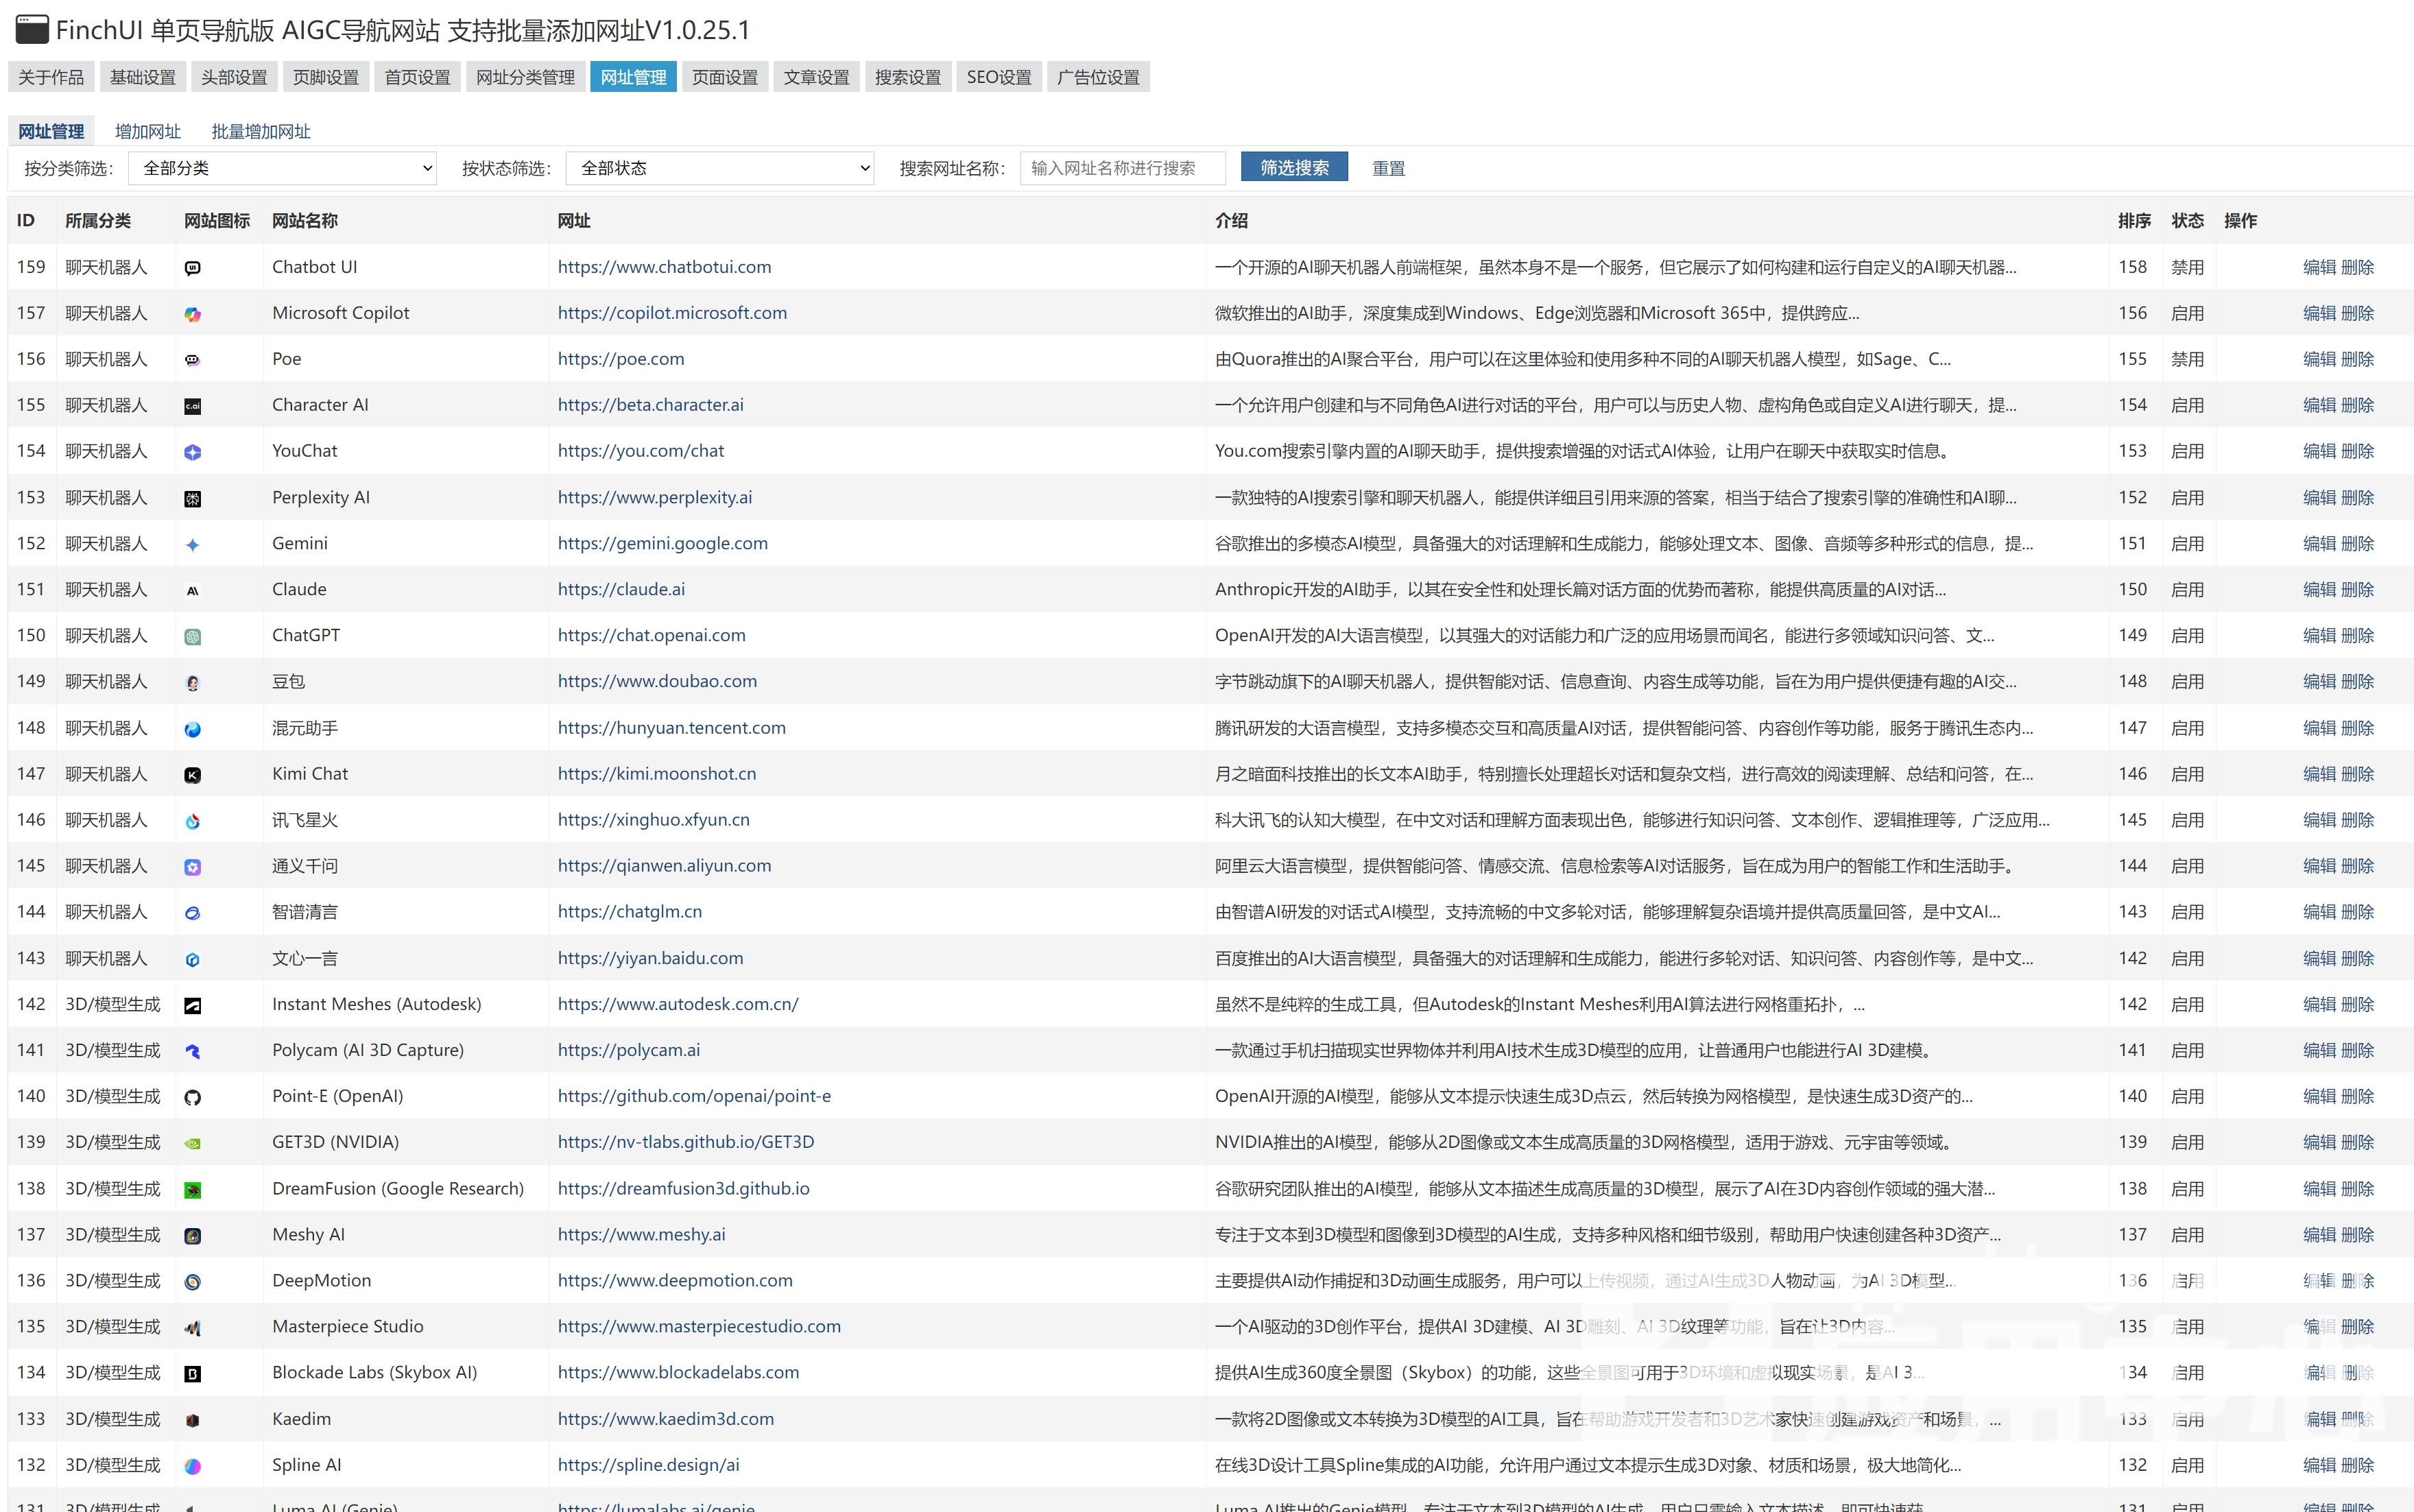Image resolution: width=2414 pixels, height=1512 pixels.
Task: Click the 豆包 site icon
Action: tap(193, 683)
